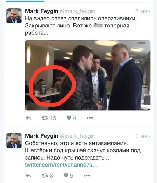Click the 2 мин timestamp
Viewport: 157px width, 183px height.
143,11
